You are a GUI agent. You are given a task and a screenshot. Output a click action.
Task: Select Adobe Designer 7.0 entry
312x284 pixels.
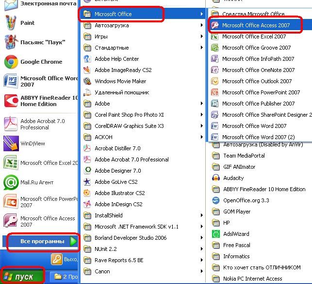tap(143, 171)
